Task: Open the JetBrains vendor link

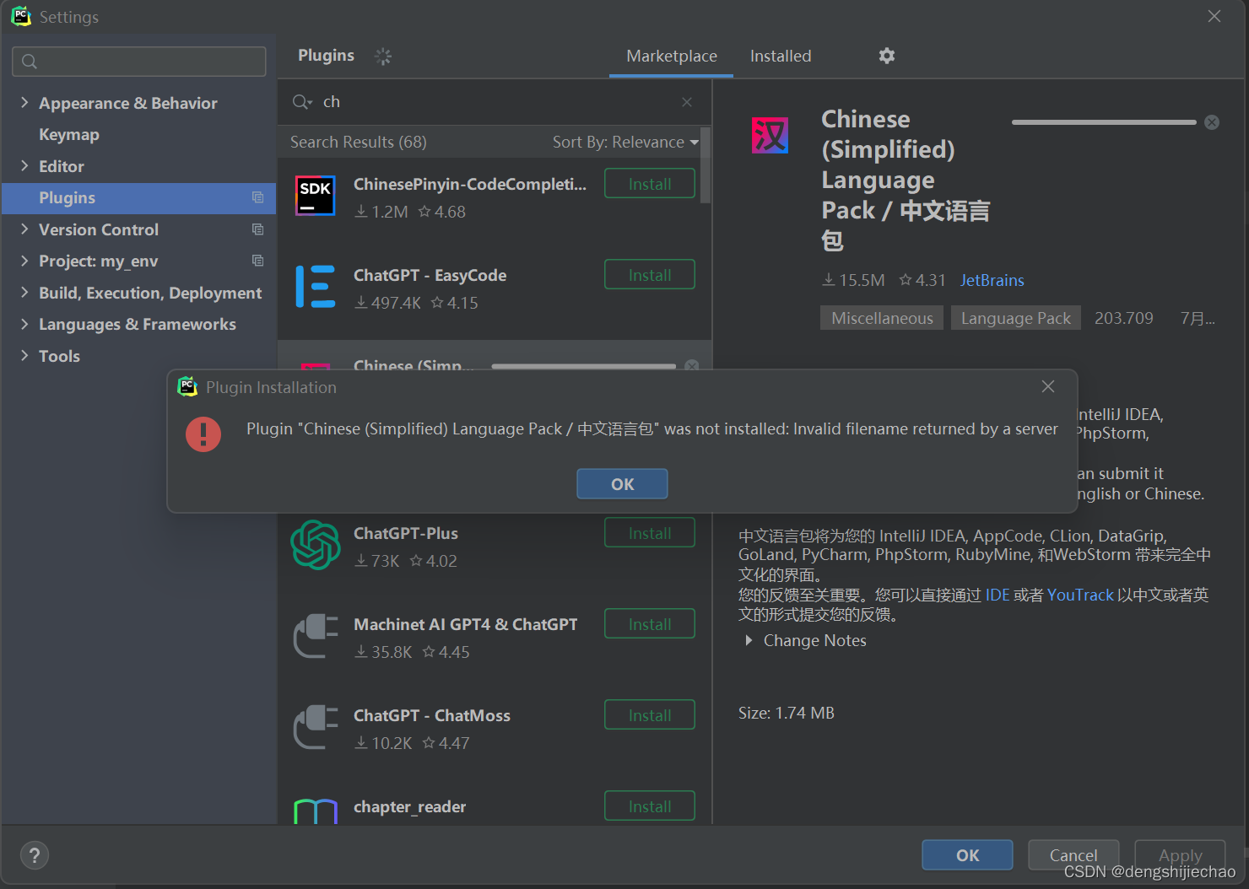Action: [x=992, y=280]
